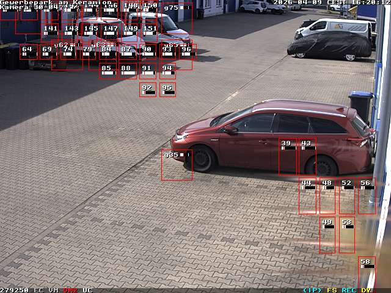Screen dimensions: 391x293
Task: Select motion window g35 near car bumper
Action: coord(177,165)
